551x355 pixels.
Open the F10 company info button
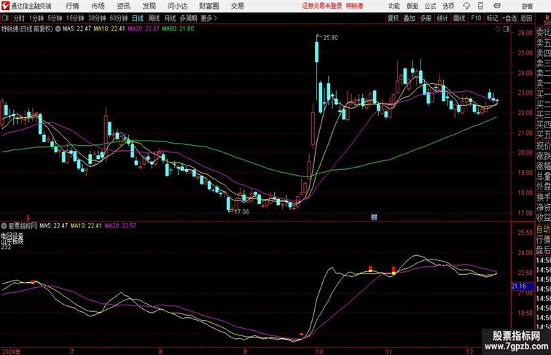coord(476,18)
